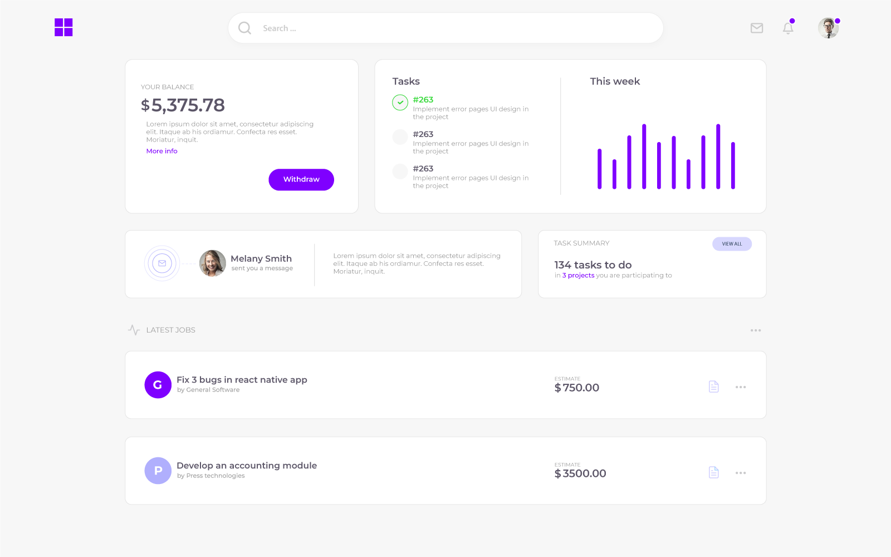Click the purple grid logo icon
This screenshot has width=891, height=557.
[63, 27]
